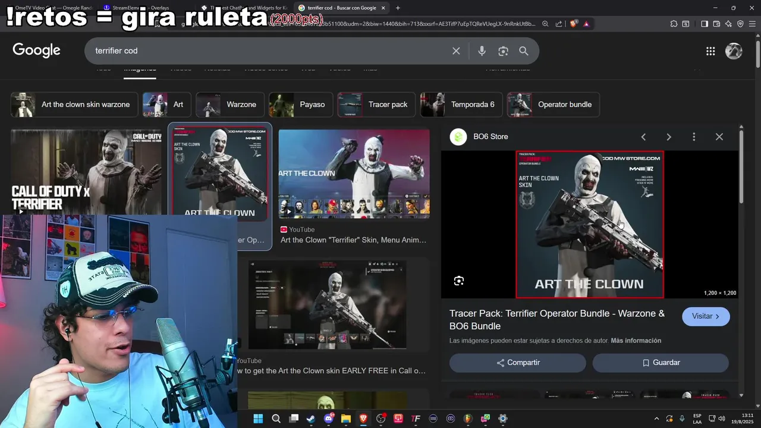This screenshot has height=428, width=761.
Task: Show next image in preview panel
Action: (669, 137)
